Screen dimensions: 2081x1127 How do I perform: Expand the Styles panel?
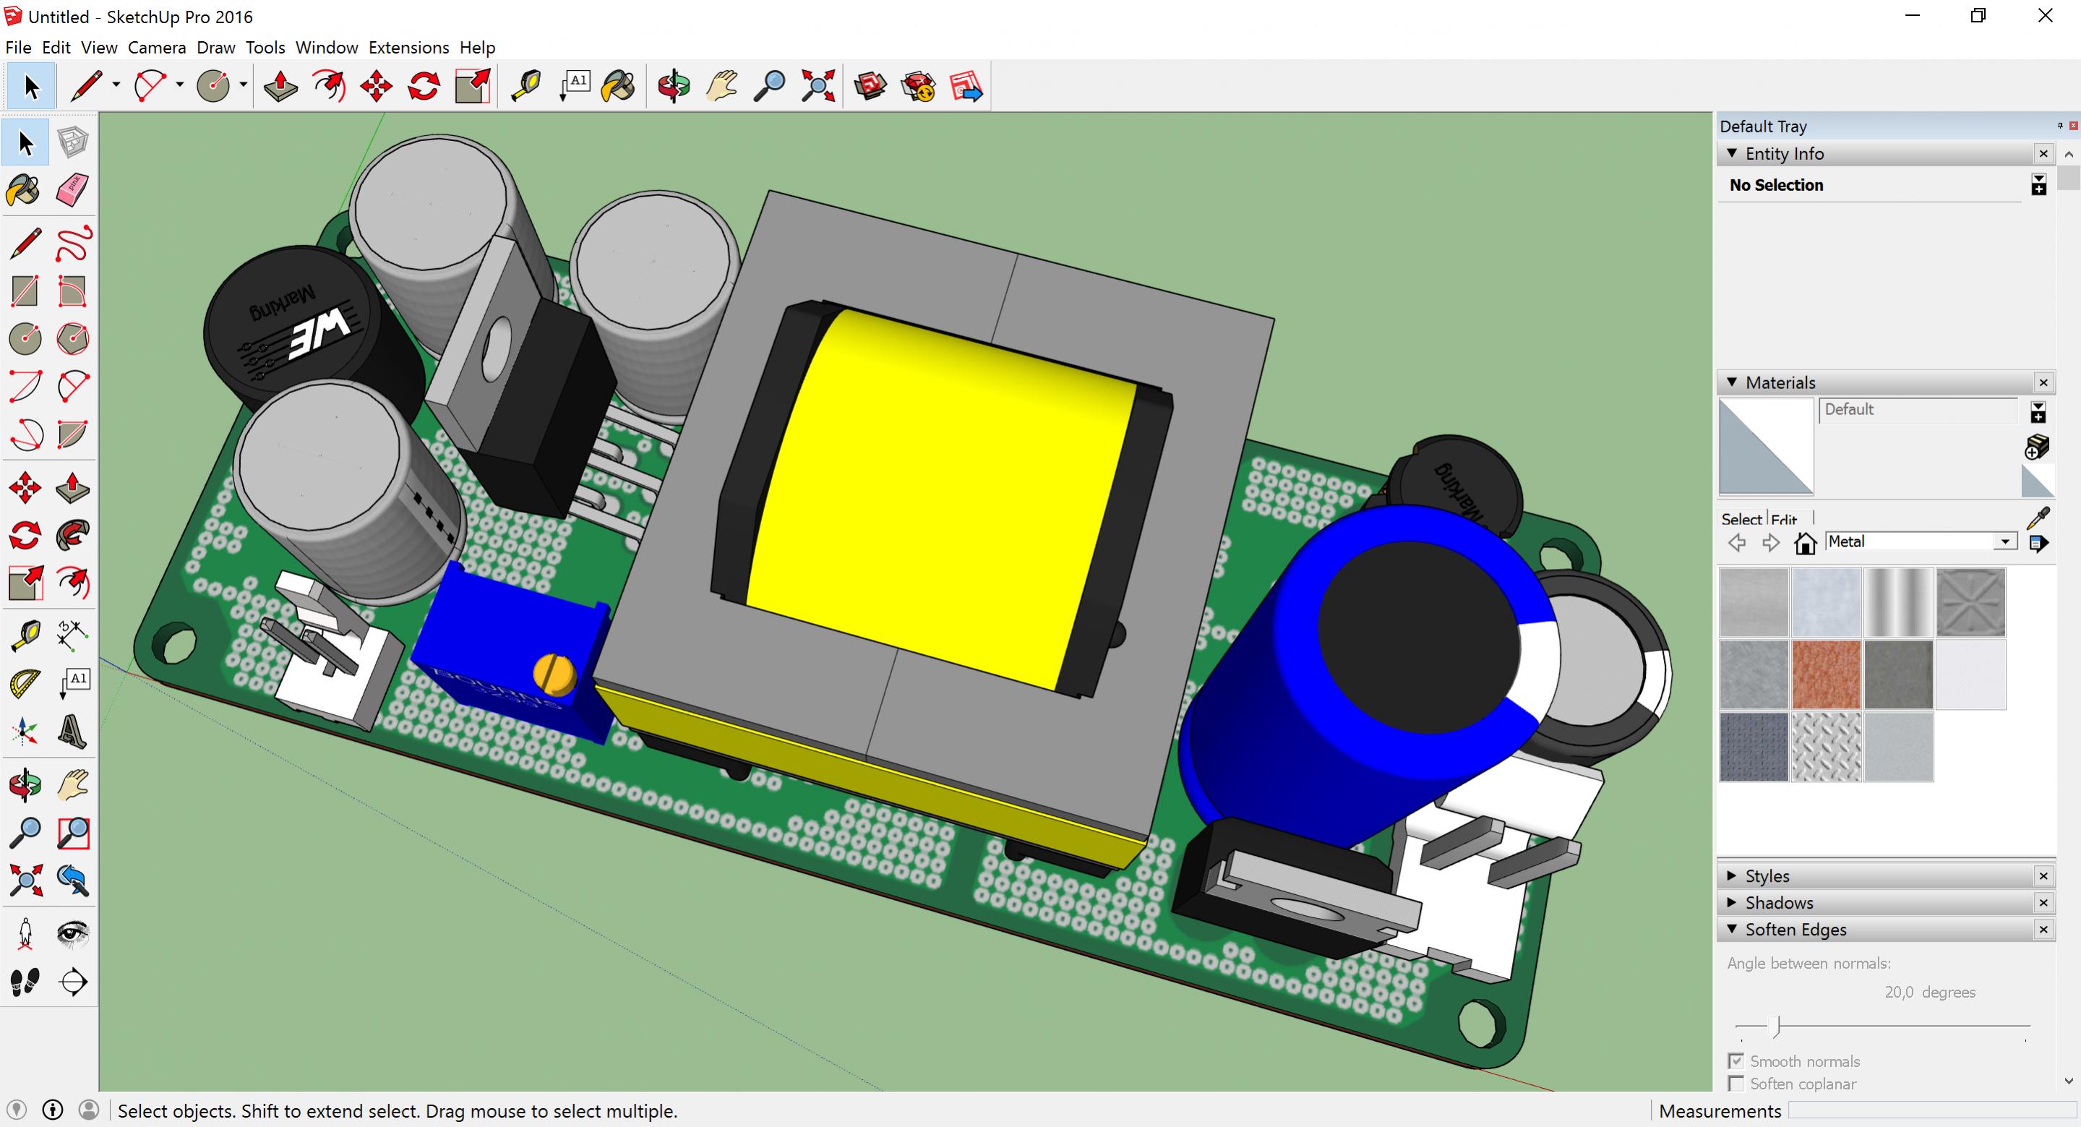click(1732, 875)
